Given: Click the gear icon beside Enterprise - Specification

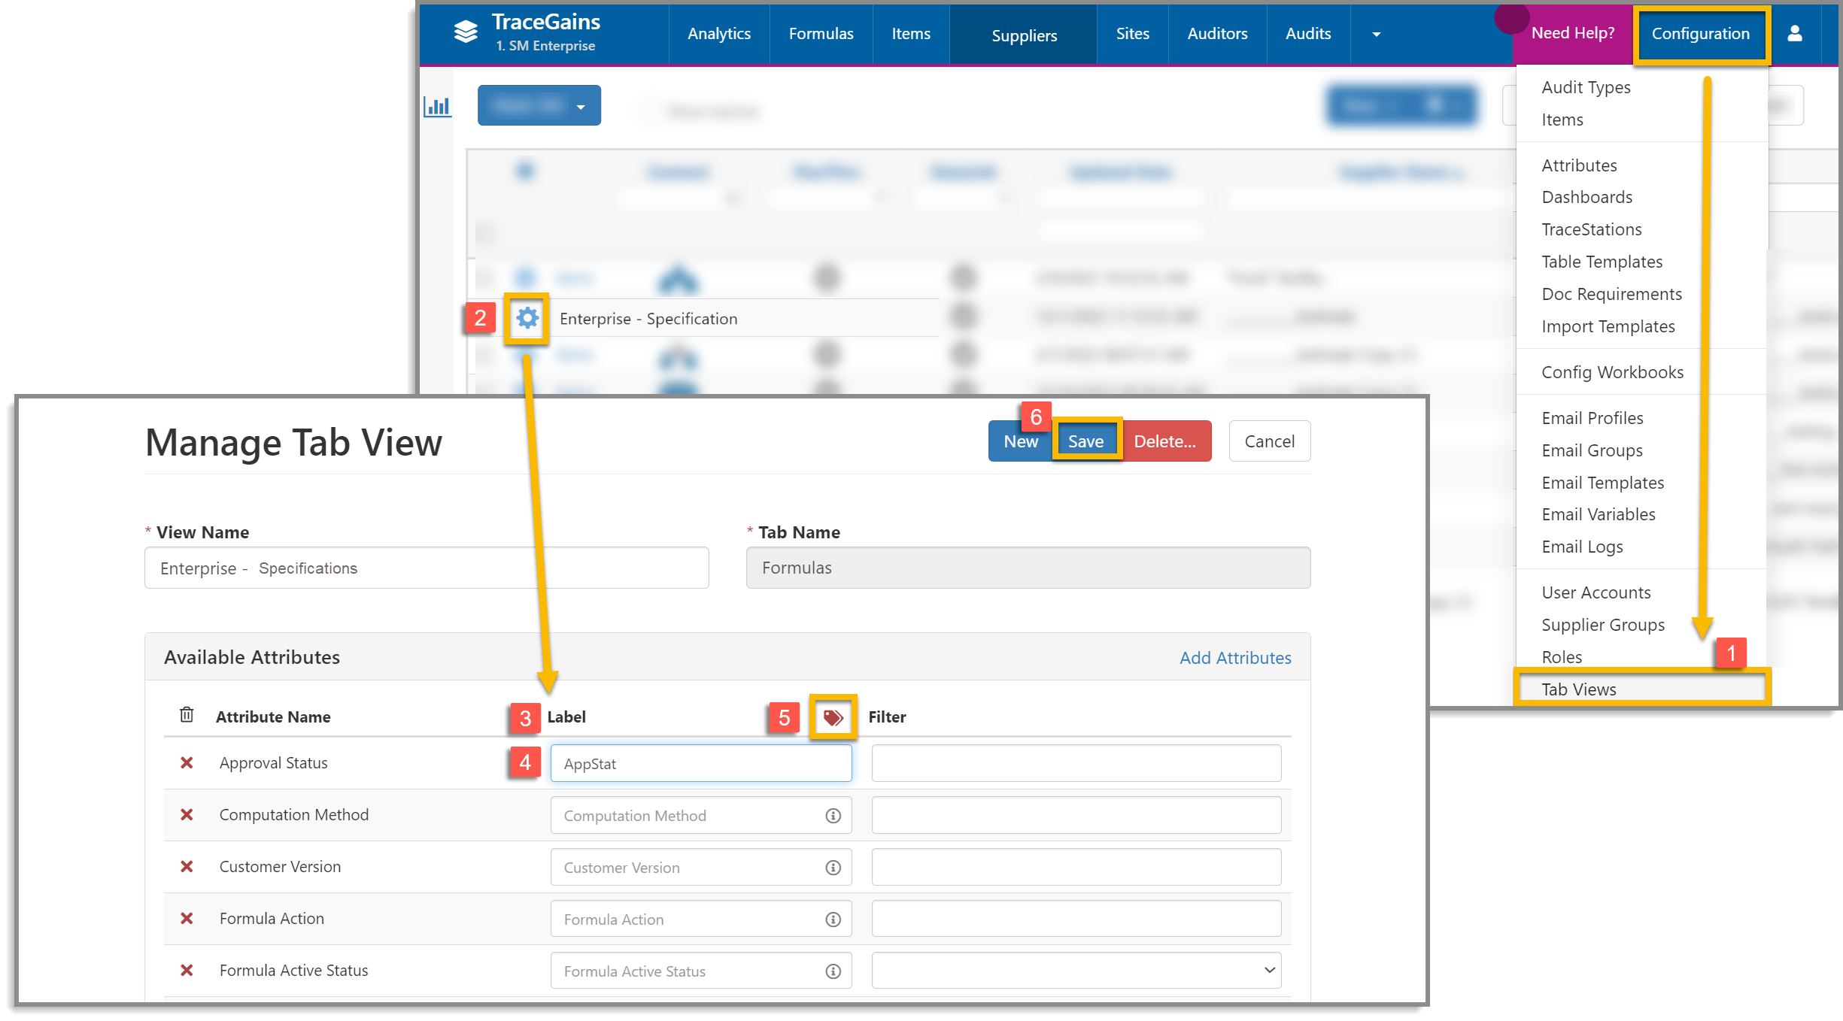Looking at the screenshot, I should point(527,318).
